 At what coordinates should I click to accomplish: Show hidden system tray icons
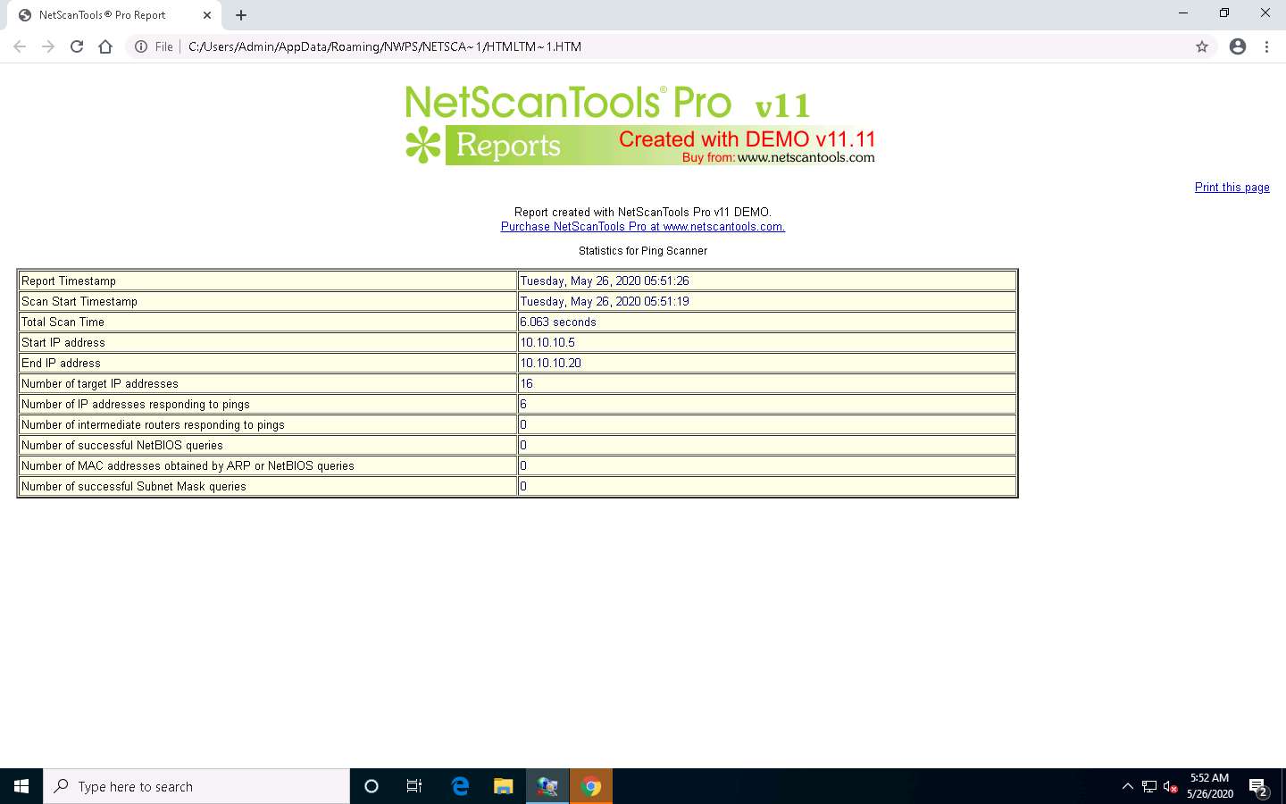pyautogui.click(x=1127, y=786)
